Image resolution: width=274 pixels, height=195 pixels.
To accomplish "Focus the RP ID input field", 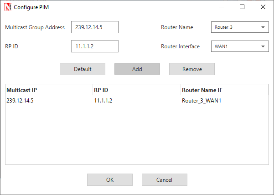I will click(x=95, y=46).
